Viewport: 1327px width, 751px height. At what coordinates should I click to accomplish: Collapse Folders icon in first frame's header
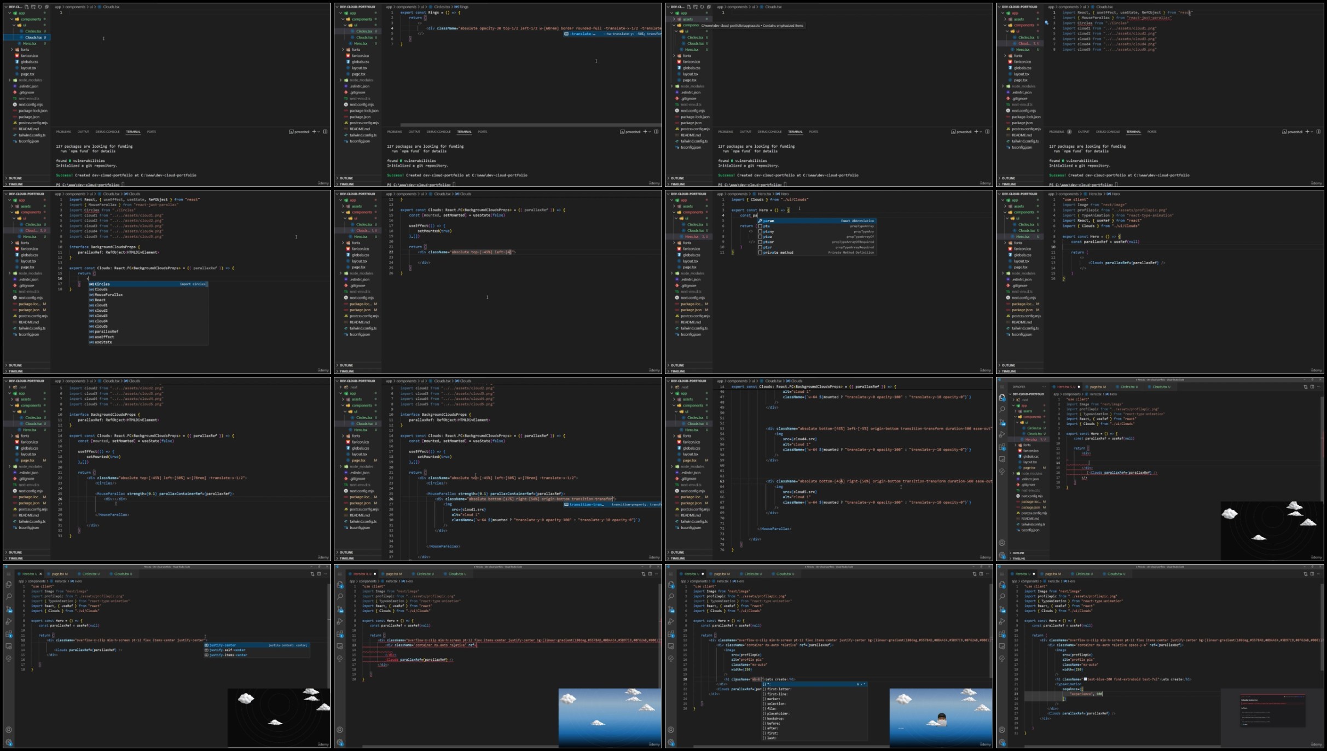point(47,7)
